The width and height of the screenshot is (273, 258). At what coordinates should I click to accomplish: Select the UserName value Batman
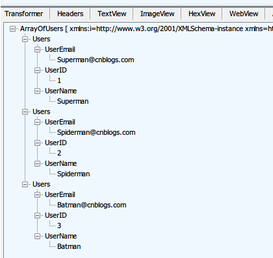click(x=69, y=246)
